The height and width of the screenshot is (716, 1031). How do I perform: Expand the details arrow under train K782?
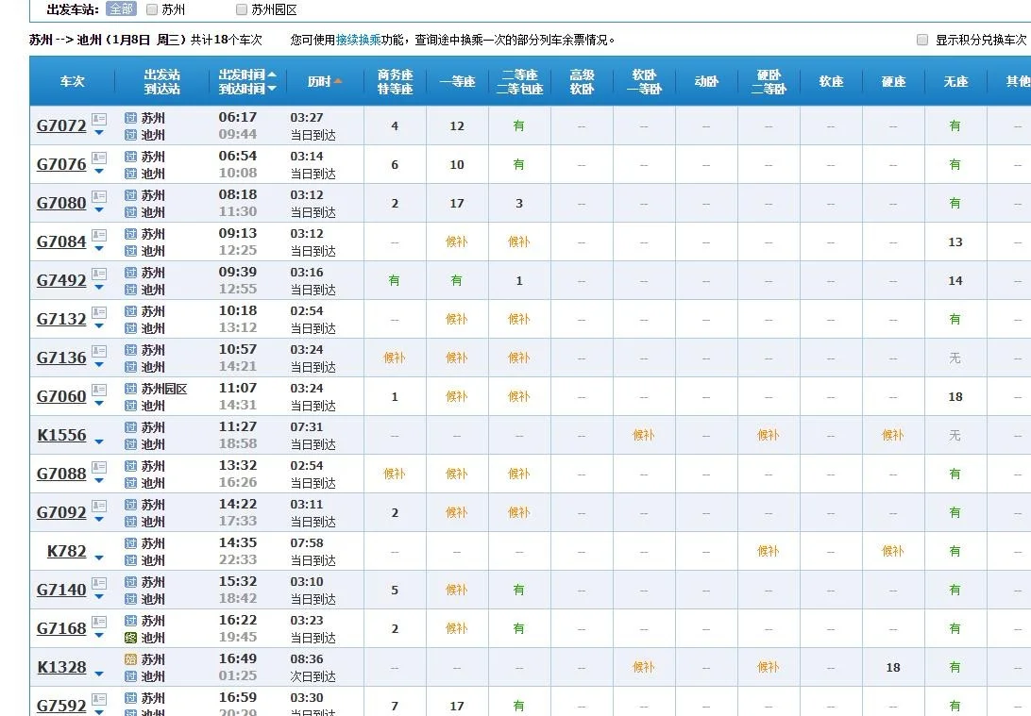(100, 558)
